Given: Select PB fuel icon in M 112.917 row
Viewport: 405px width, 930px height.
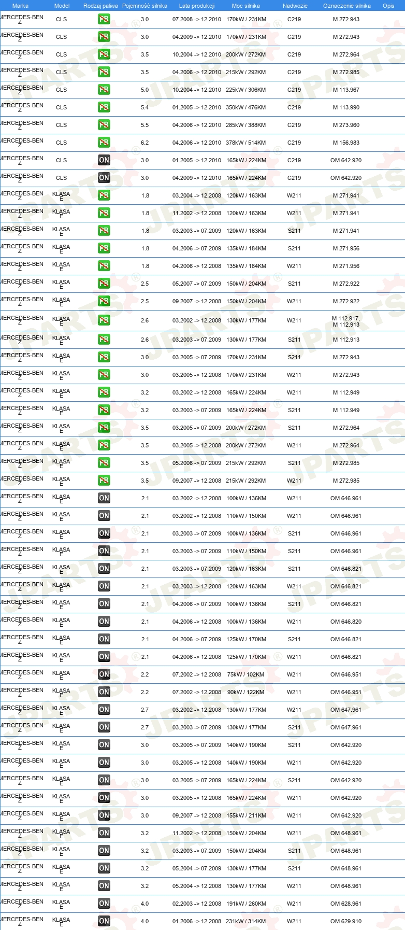Looking at the screenshot, I should click(104, 320).
